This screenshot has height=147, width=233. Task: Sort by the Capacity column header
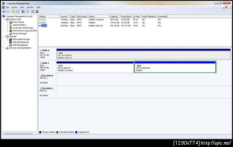[115, 16]
